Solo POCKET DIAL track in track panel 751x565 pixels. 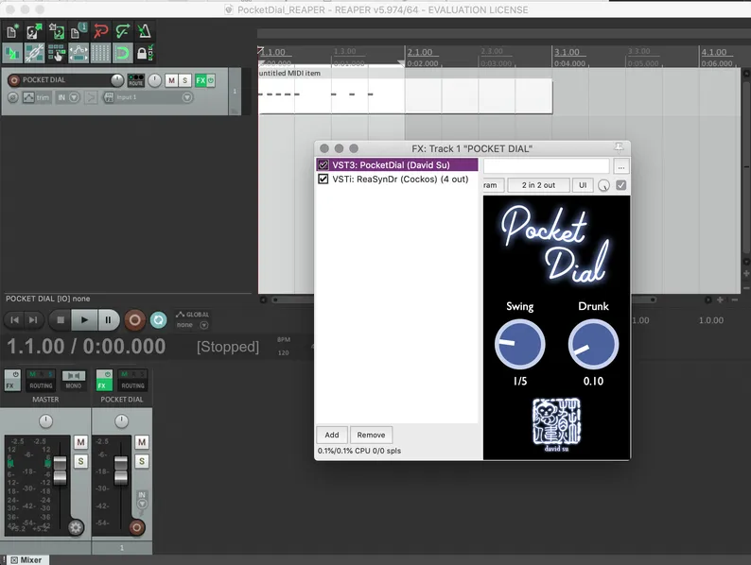pyautogui.click(x=184, y=80)
